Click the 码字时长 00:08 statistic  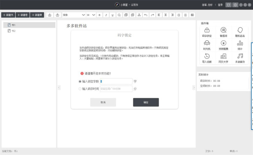(210, 81)
